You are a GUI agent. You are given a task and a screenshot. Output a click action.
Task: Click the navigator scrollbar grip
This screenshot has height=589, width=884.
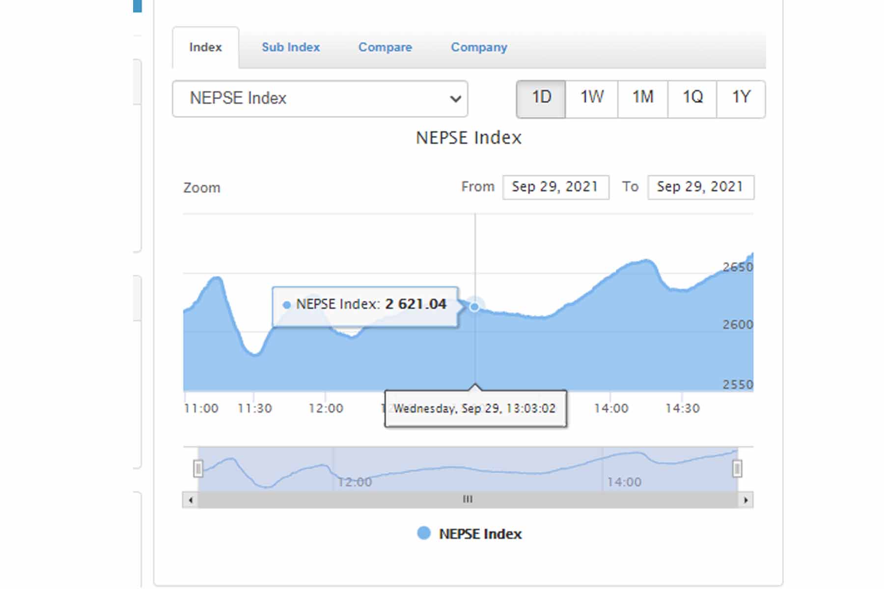pos(468,500)
